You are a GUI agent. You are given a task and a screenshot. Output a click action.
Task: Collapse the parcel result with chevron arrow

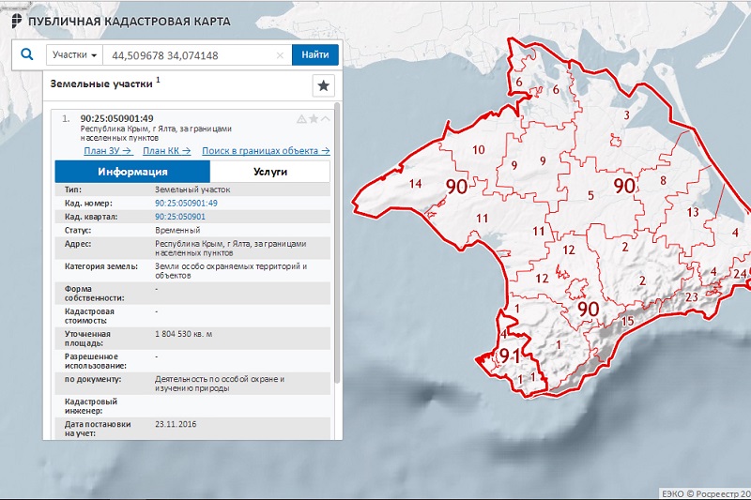click(326, 118)
